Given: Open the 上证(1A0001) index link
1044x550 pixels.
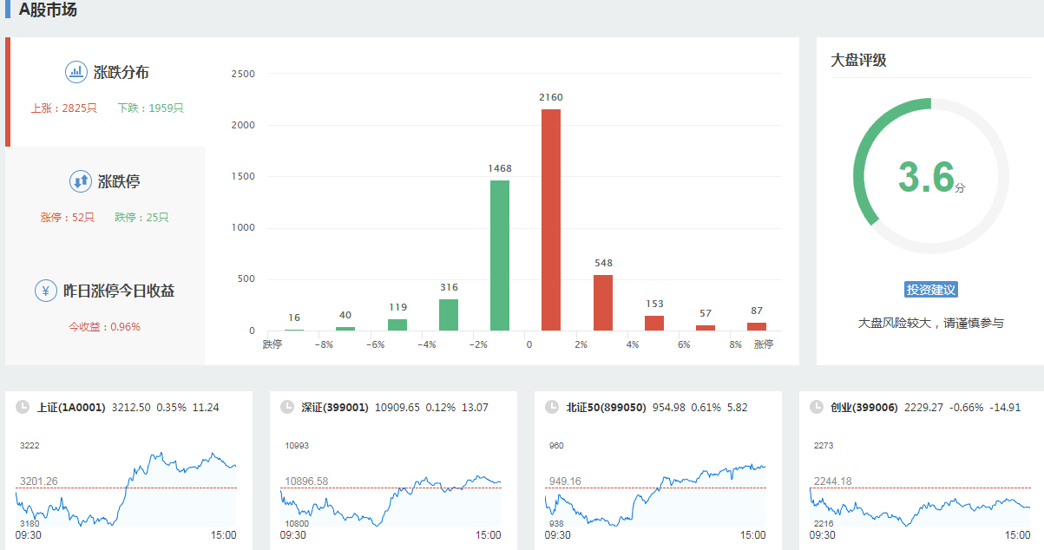Looking at the screenshot, I should [71, 407].
